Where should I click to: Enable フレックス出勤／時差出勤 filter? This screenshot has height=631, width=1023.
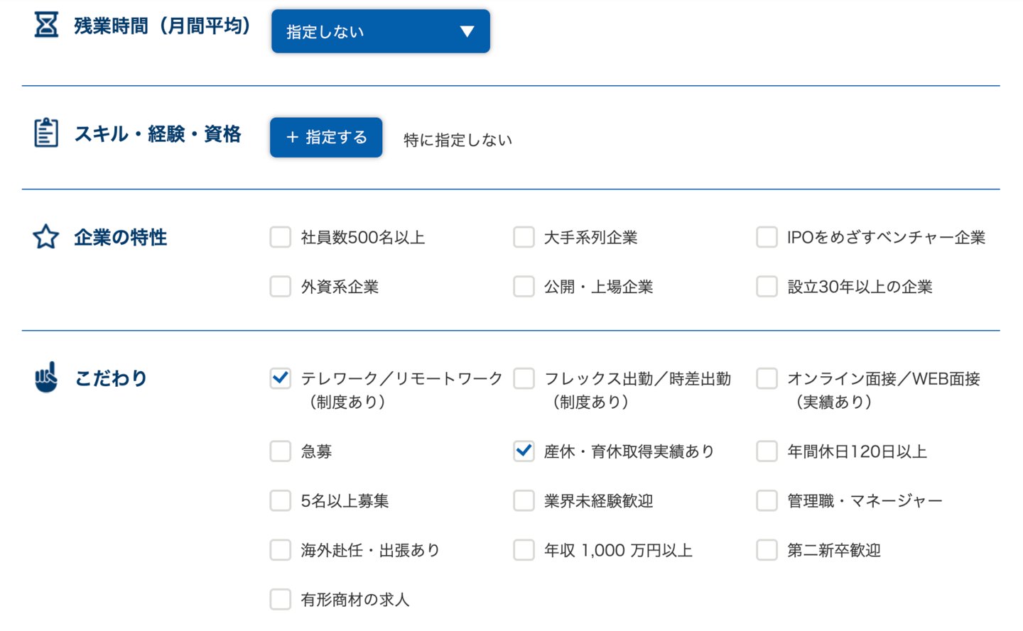point(524,378)
